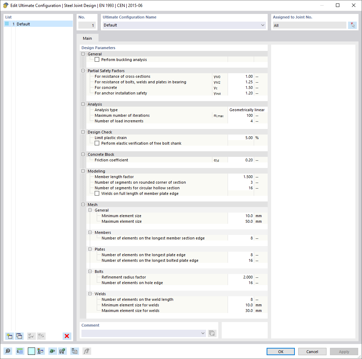This screenshot has height=359, width=362.
Task: Click the Analysis type value Geometrically linear
Action: (x=247, y=110)
